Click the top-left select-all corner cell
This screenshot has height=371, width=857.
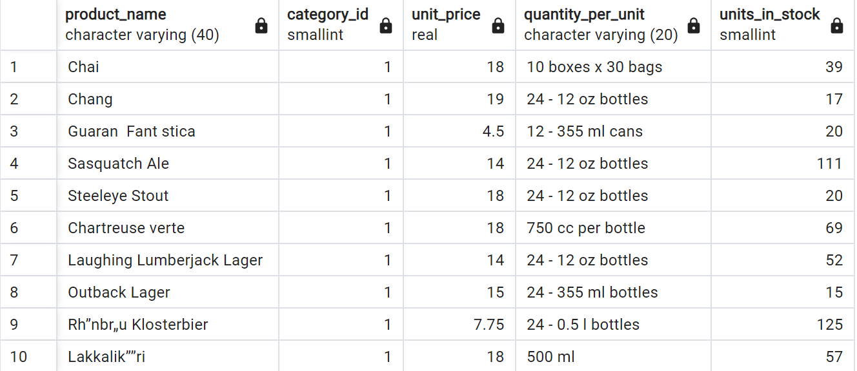click(x=28, y=25)
